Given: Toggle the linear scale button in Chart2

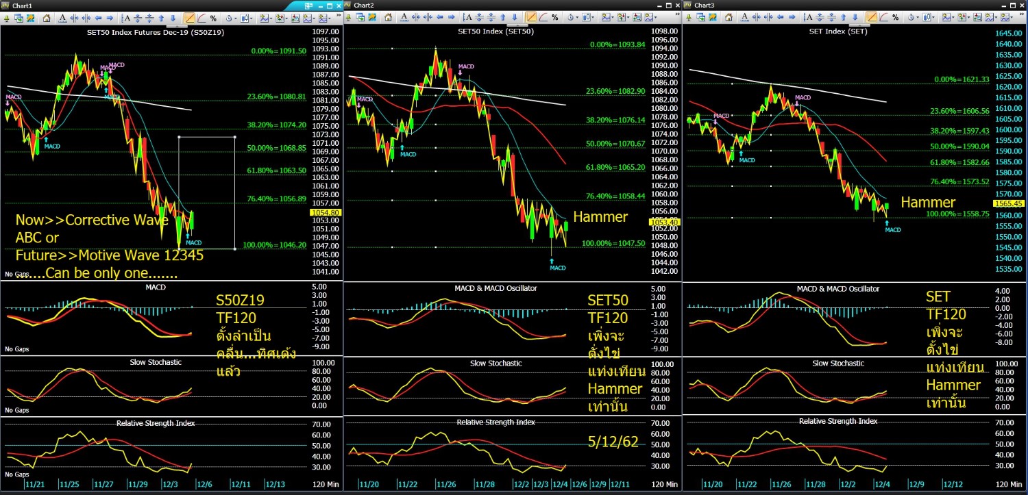Looking at the screenshot, I should point(531,18).
